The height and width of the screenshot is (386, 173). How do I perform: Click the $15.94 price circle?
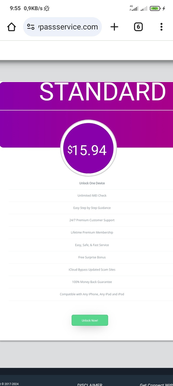88,148
